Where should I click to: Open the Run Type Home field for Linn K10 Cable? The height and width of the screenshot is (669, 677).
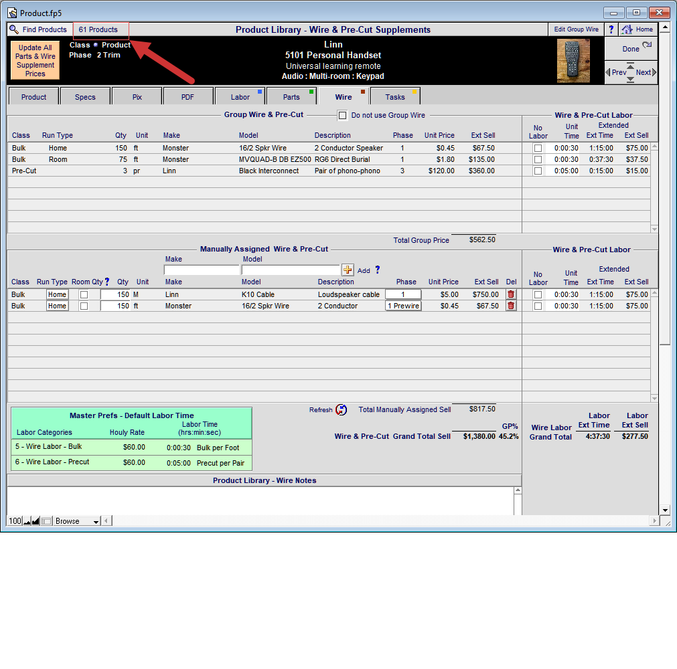click(58, 294)
